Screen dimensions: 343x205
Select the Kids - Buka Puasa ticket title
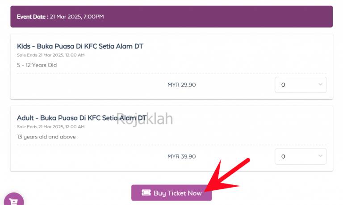pyautogui.click(x=80, y=46)
